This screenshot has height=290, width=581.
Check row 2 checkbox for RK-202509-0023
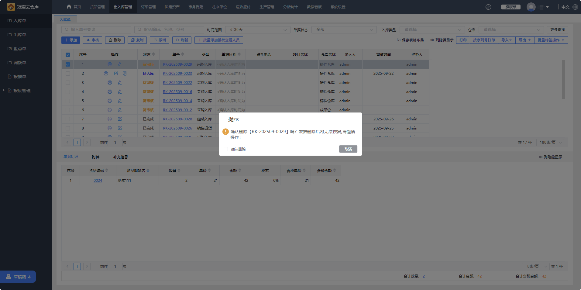(x=68, y=74)
